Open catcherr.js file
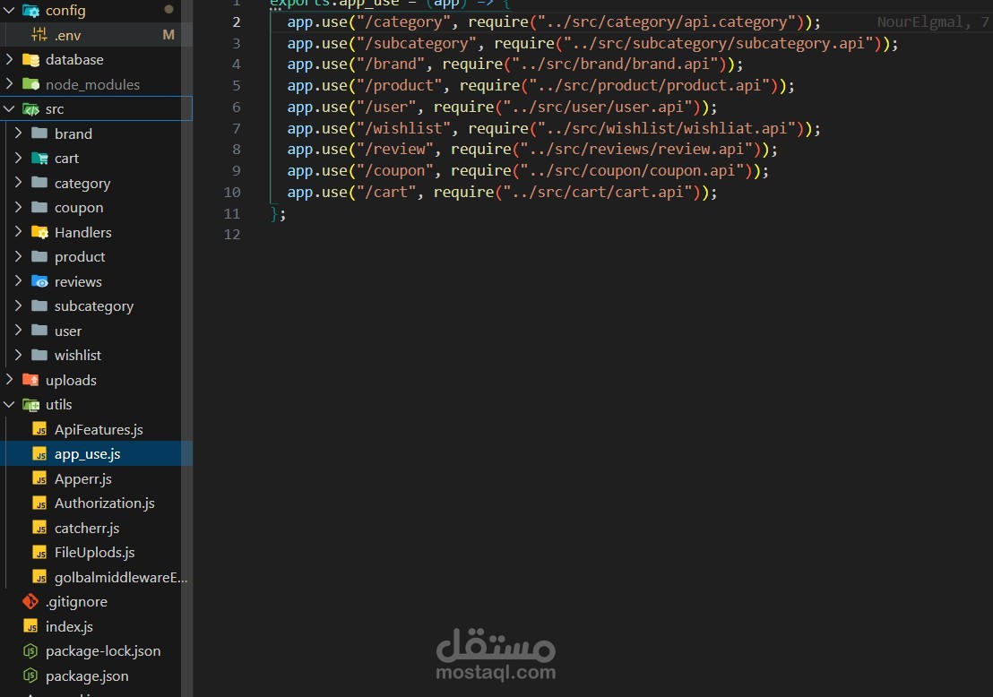The width and height of the screenshot is (993, 697). coord(87,528)
